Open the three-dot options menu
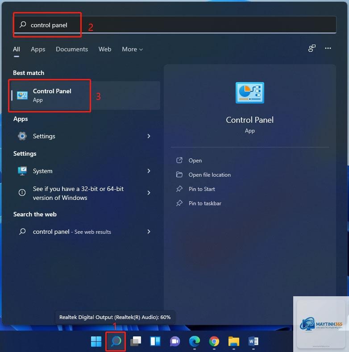Image resolution: width=349 pixels, height=352 pixels. [x=328, y=48]
